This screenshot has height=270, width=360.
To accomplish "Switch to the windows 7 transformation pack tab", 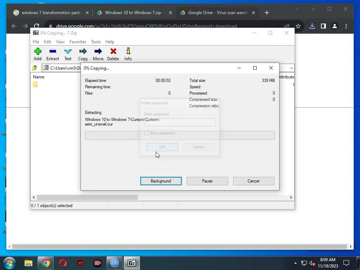I will 51,13.
